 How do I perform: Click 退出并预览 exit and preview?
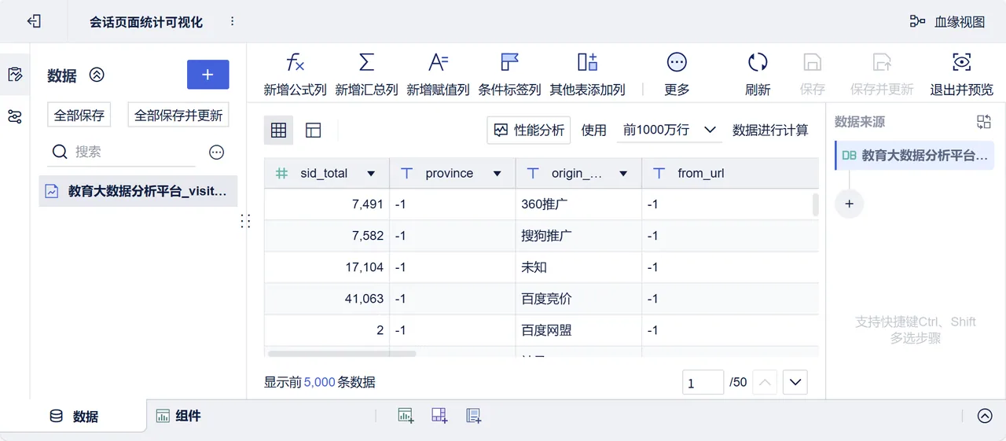(961, 75)
